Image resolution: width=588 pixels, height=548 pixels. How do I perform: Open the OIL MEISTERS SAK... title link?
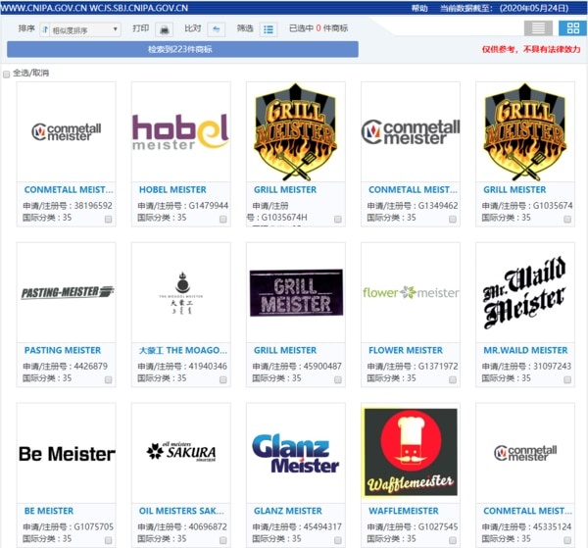[181, 511]
